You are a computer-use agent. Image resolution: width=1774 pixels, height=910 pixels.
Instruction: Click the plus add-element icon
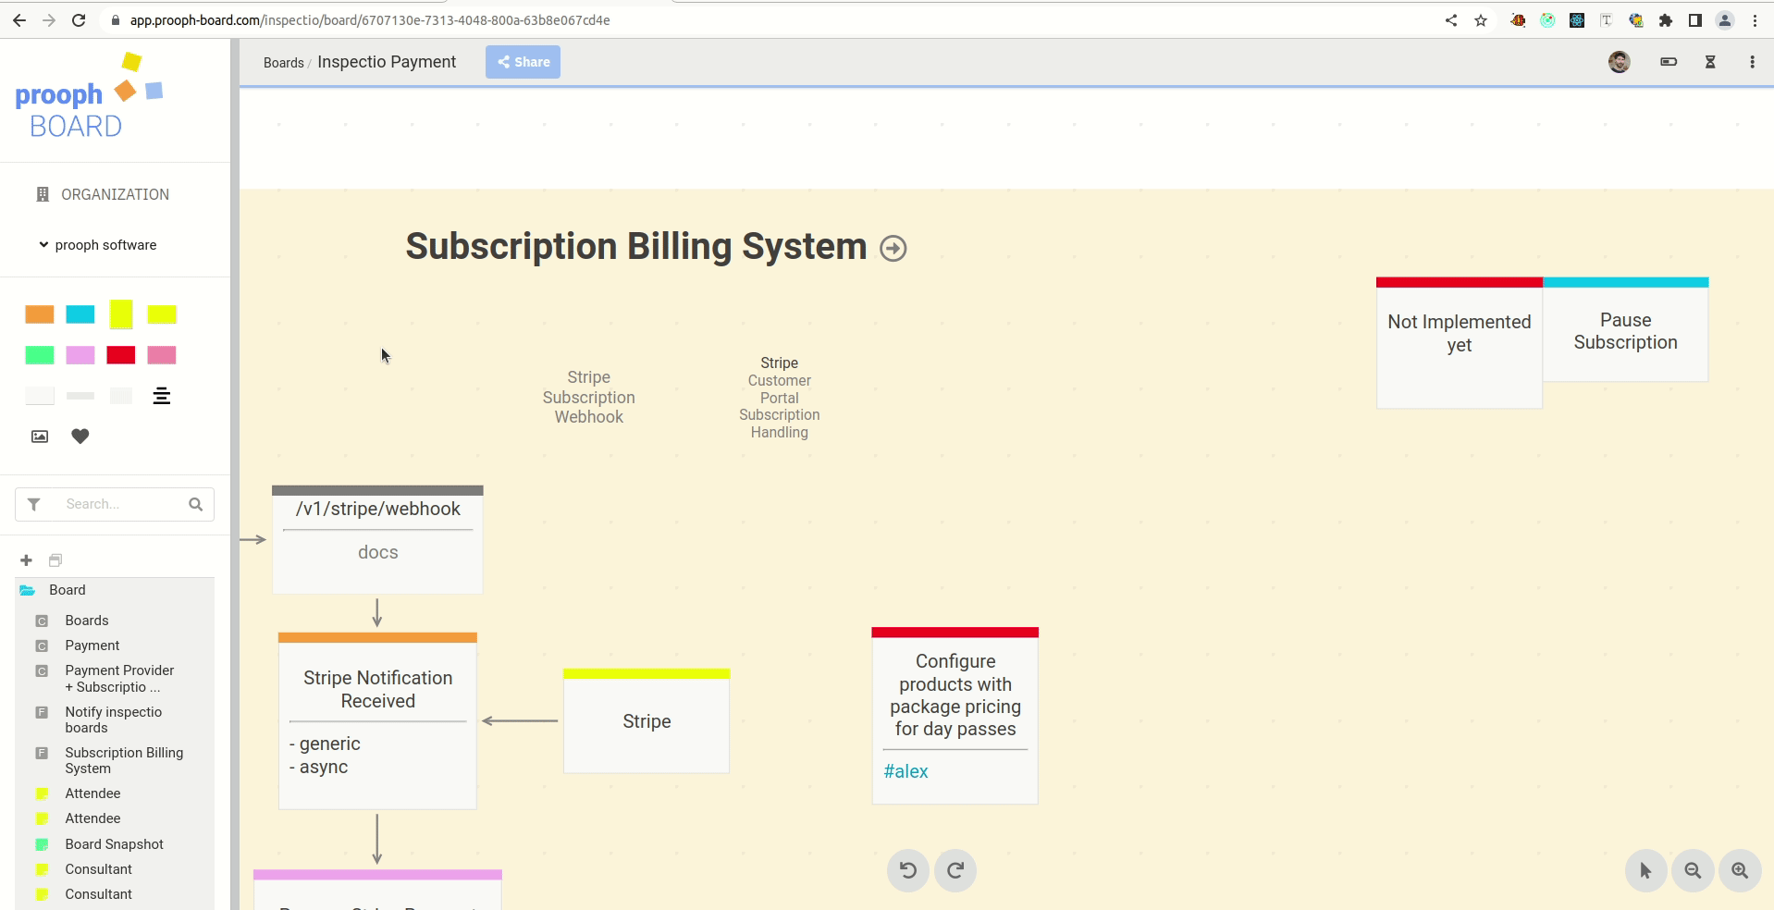pyautogui.click(x=26, y=560)
